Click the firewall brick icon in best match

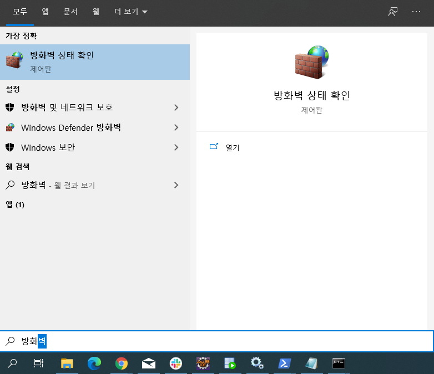pos(14,60)
